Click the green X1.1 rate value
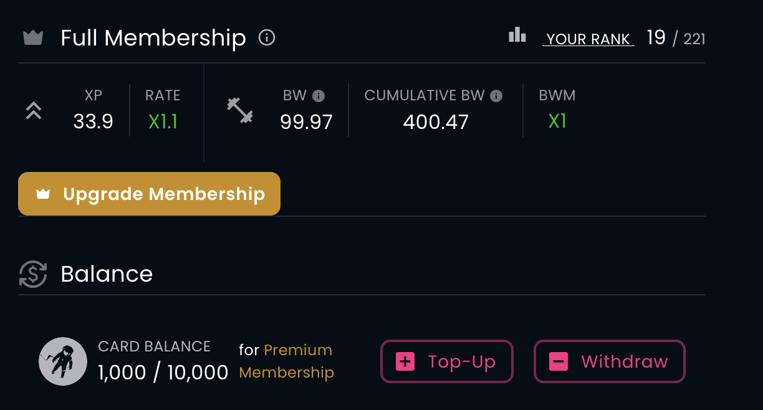 [x=163, y=122]
